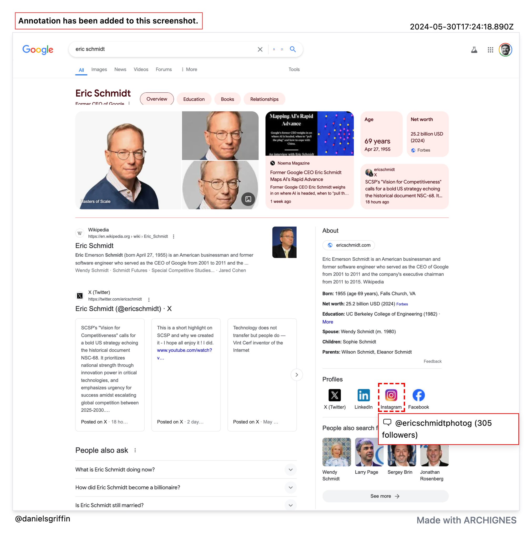This screenshot has width=532, height=539.
Task: Open Google Lens image search icon
Action: click(x=282, y=49)
